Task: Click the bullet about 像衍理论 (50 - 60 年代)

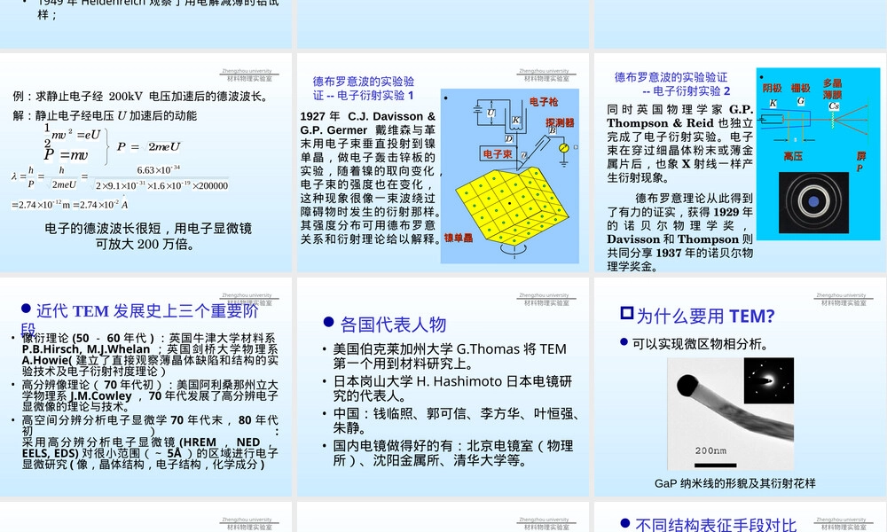Action: point(149,355)
